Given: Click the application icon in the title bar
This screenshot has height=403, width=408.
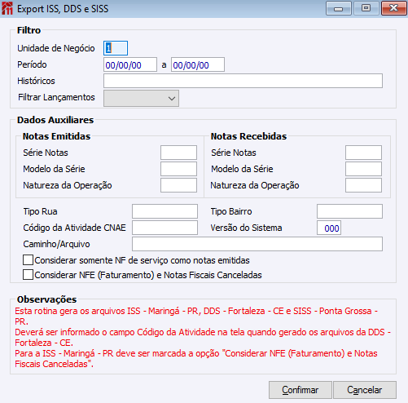Looking at the screenshot, I should pos(7,8).
